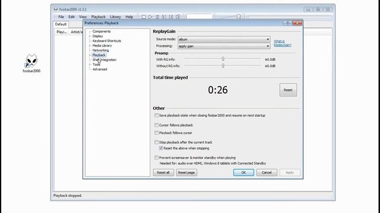Viewport: 380px width, 213px height.
Task: Click the Pause toolbar icon
Action: (x=157, y=17)
